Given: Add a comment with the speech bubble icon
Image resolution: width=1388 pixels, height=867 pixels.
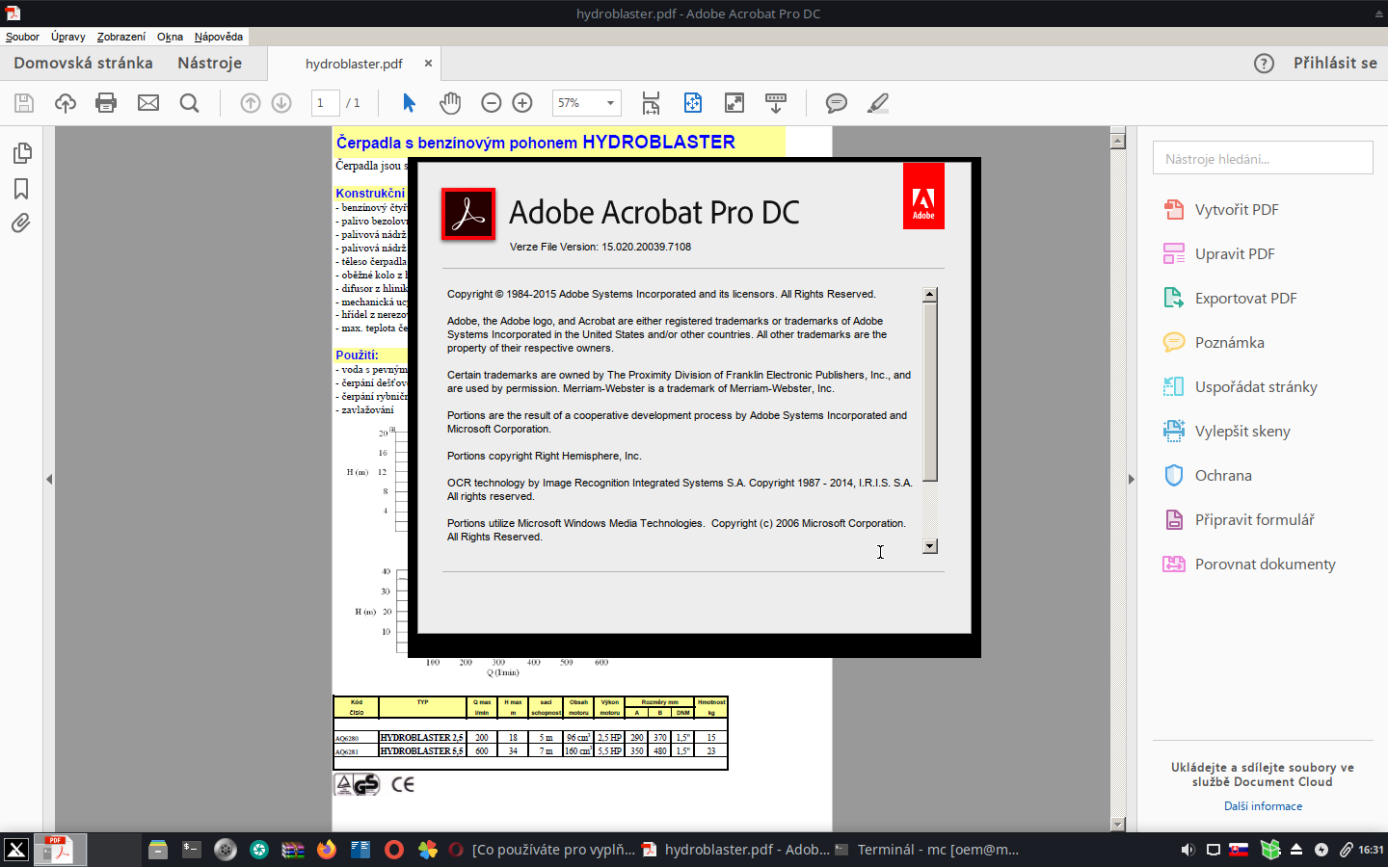Looking at the screenshot, I should (x=837, y=103).
